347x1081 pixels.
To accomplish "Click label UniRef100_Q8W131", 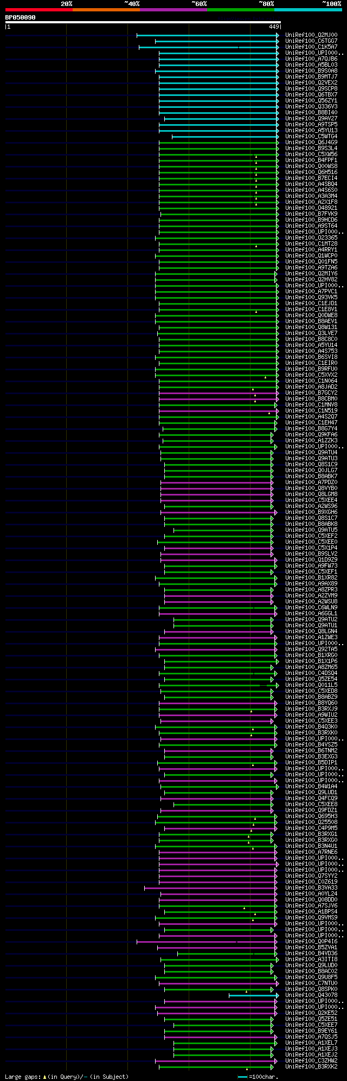I will pos(311,327).
